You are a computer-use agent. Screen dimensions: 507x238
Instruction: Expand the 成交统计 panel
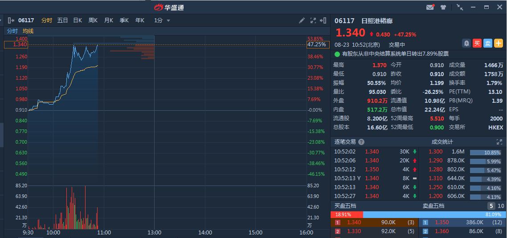[499, 142]
